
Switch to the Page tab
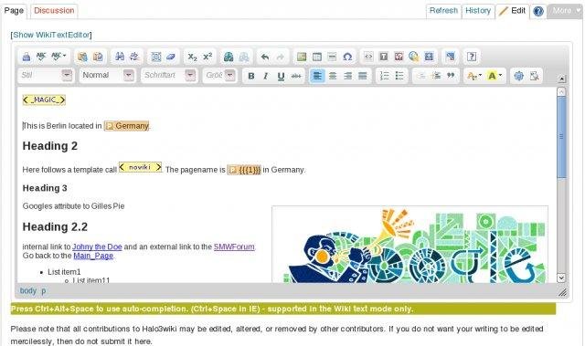pyautogui.click(x=14, y=10)
